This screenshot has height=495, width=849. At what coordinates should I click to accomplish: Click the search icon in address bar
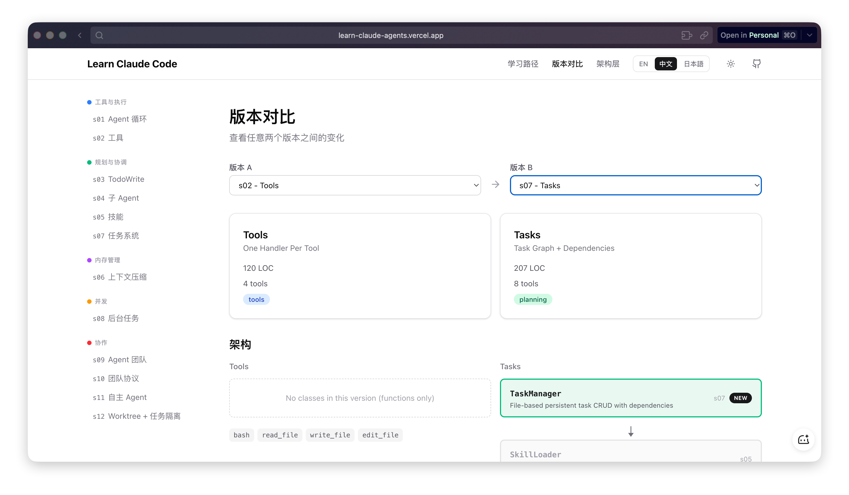pos(99,35)
